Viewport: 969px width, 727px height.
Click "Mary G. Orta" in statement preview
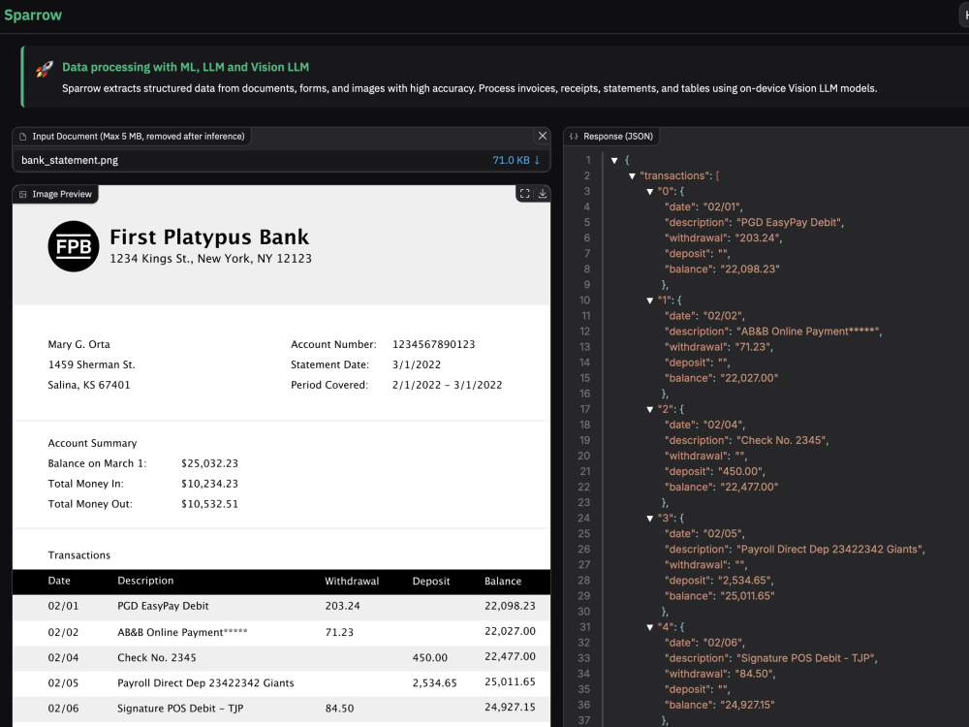79,344
